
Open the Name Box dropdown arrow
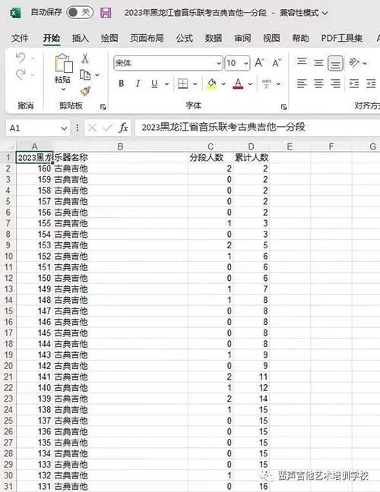(x=64, y=128)
